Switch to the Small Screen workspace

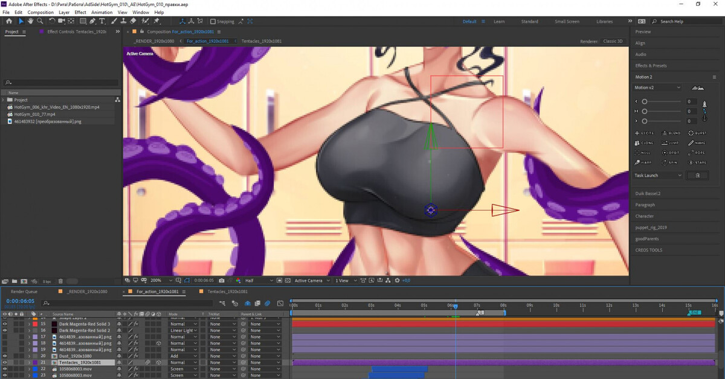567,22
